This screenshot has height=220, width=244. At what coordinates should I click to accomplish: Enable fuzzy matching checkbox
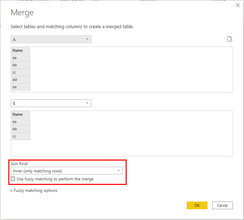click(x=13, y=179)
